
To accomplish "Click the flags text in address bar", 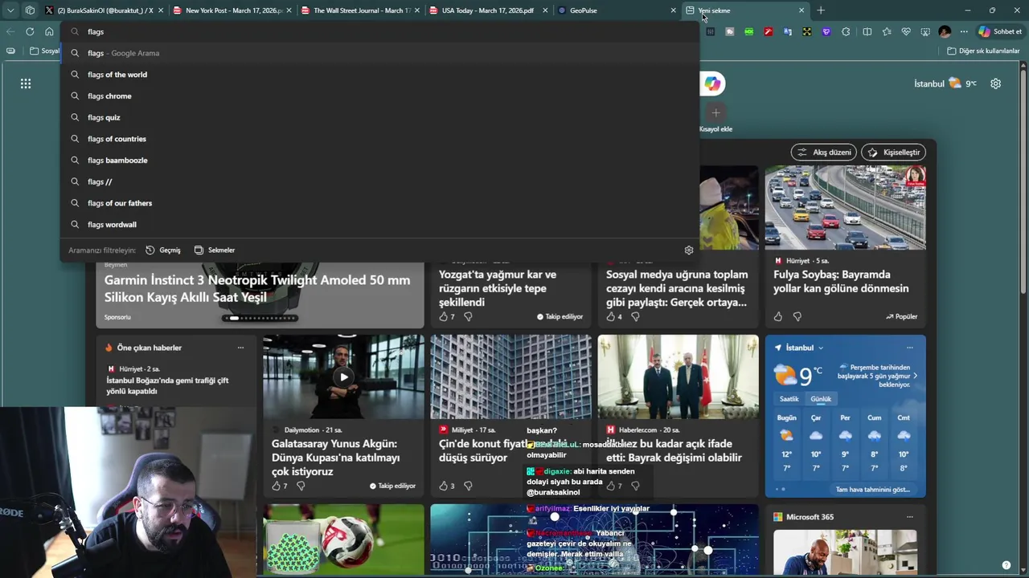I will [x=96, y=31].
